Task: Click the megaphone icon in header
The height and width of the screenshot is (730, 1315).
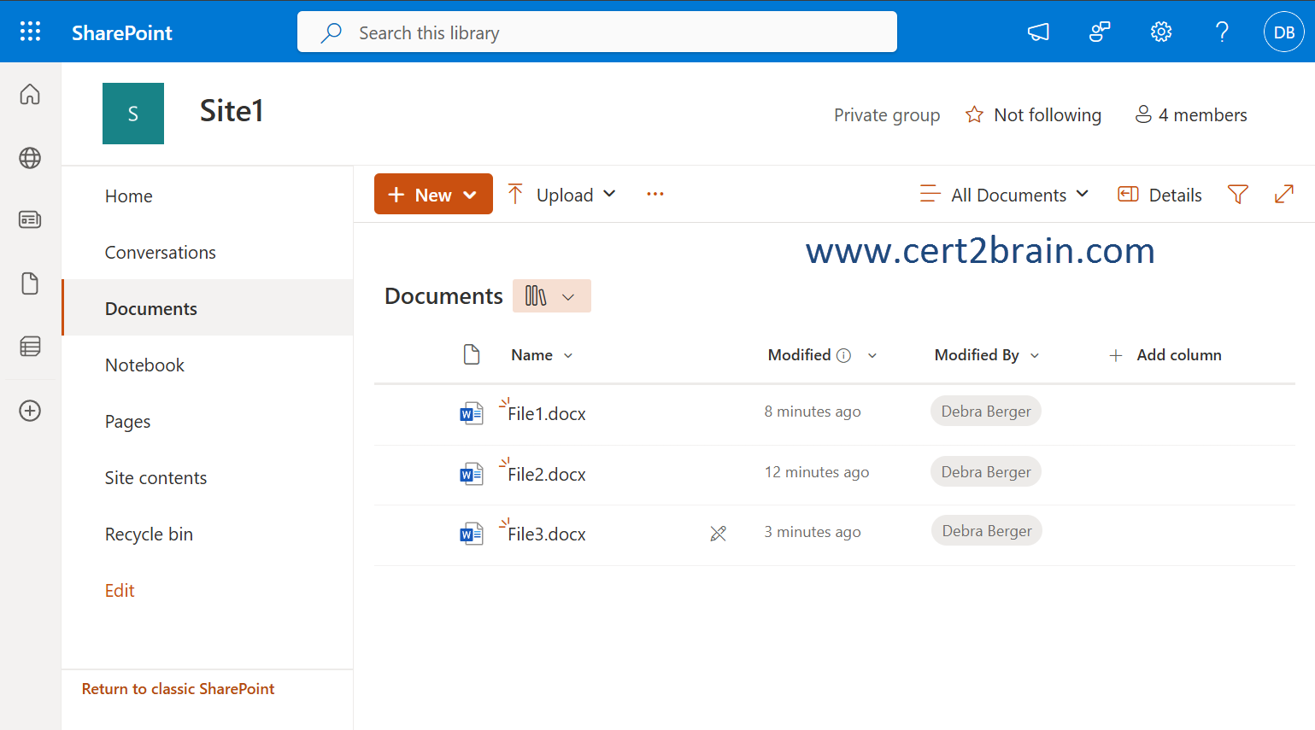Action: click(1038, 32)
